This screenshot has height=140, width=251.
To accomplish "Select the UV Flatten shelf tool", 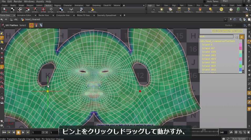I will tap(35, 10).
